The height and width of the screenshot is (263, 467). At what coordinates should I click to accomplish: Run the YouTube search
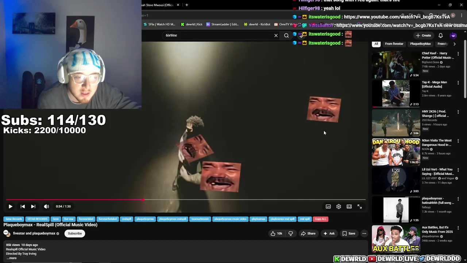(286, 35)
